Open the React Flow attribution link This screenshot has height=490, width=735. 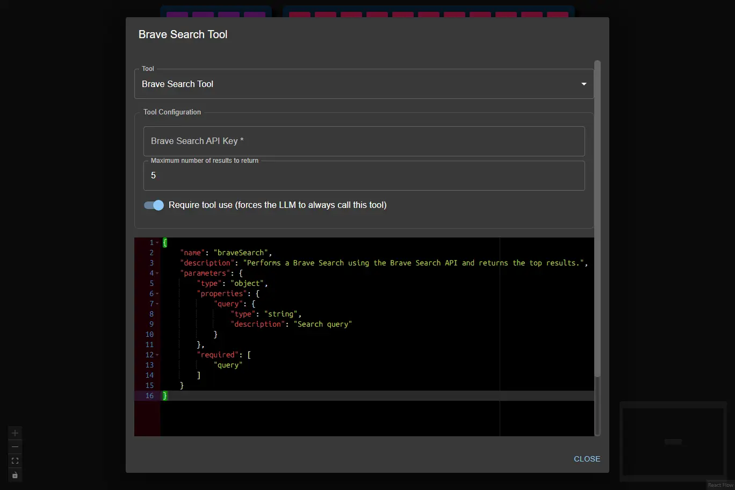[x=720, y=484]
